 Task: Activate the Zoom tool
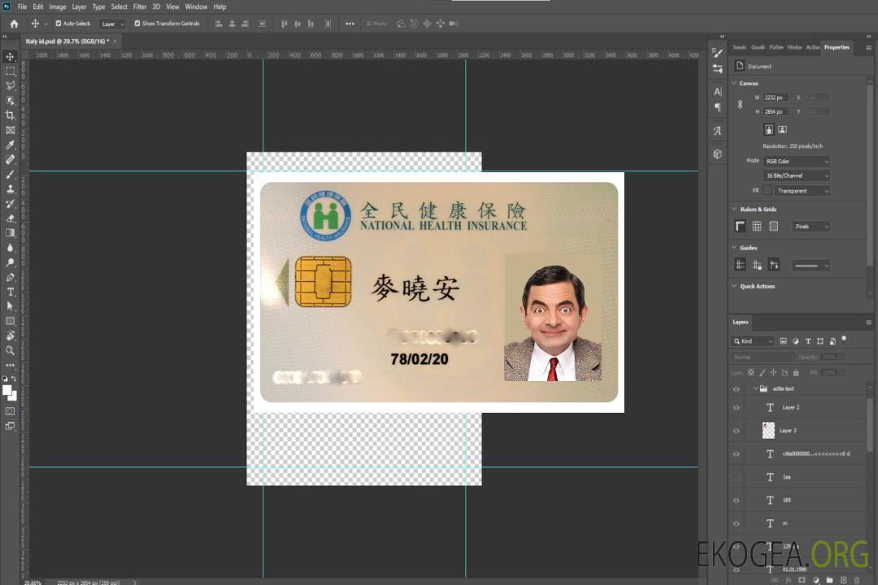(x=11, y=350)
